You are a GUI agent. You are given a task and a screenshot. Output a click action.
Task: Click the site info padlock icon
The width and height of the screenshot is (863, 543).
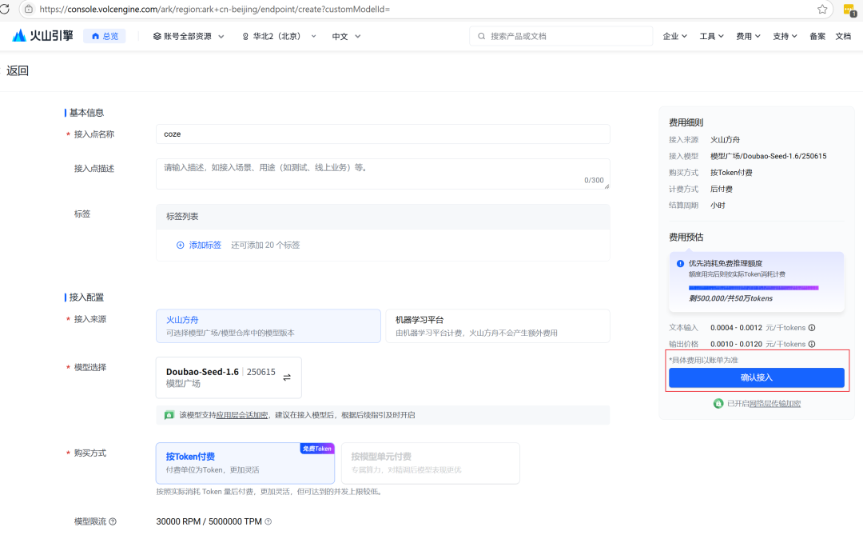click(29, 9)
